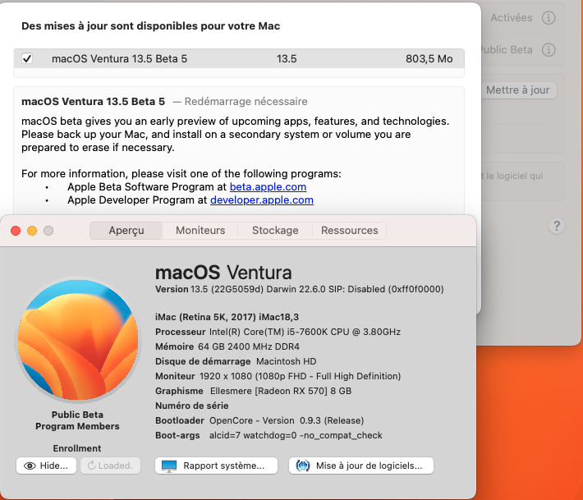Click the 'Ellesmere [Radeon RX 570] 8 GB' text

point(281,391)
